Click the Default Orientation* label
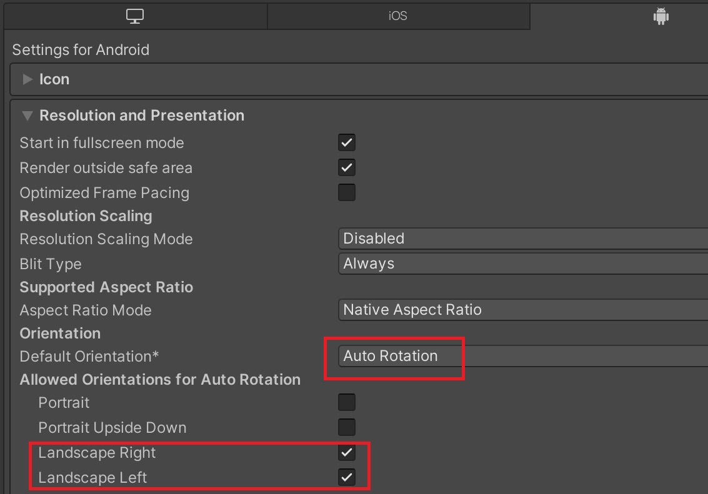Image resolution: width=708 pixels, height=494 pixels. 89,357
